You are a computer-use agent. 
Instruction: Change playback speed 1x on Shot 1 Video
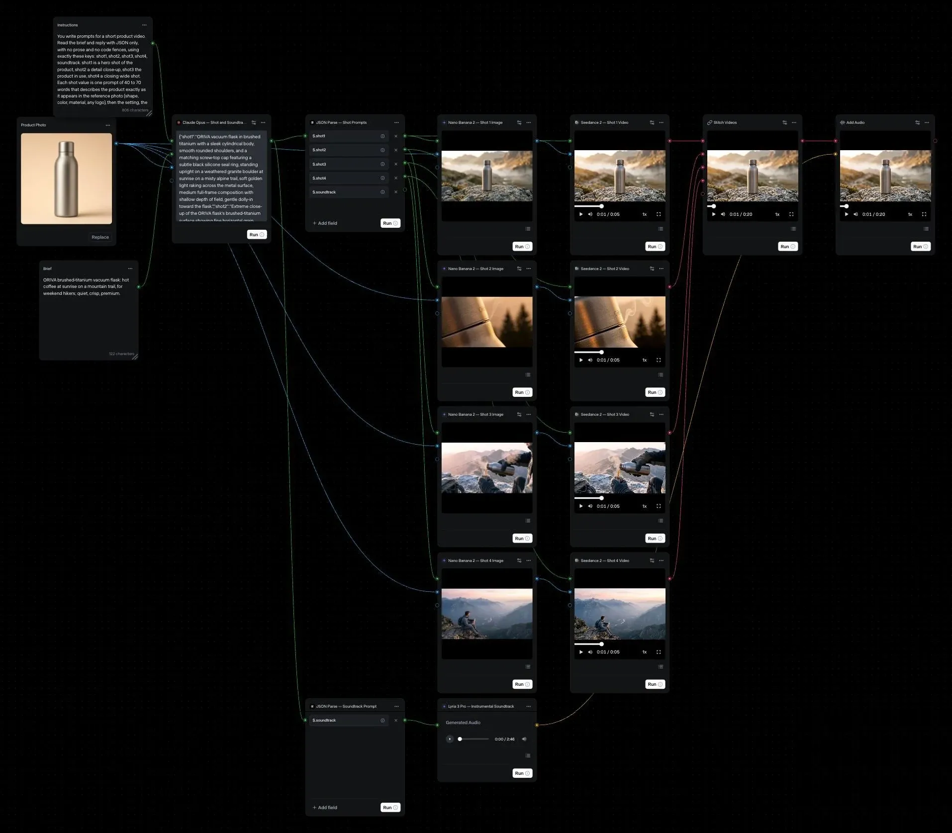click(x=644, y=214)
